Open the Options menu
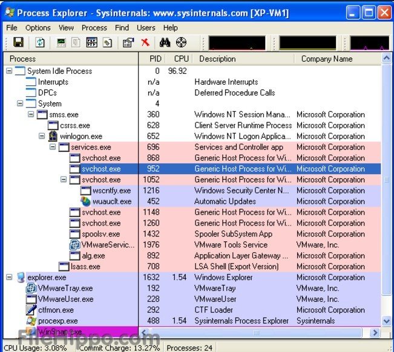Viewport: 394px width, 352px height. pos(38,28)
